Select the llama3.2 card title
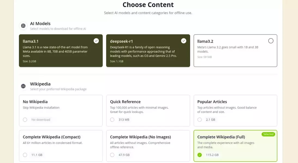 coord(205,41)
